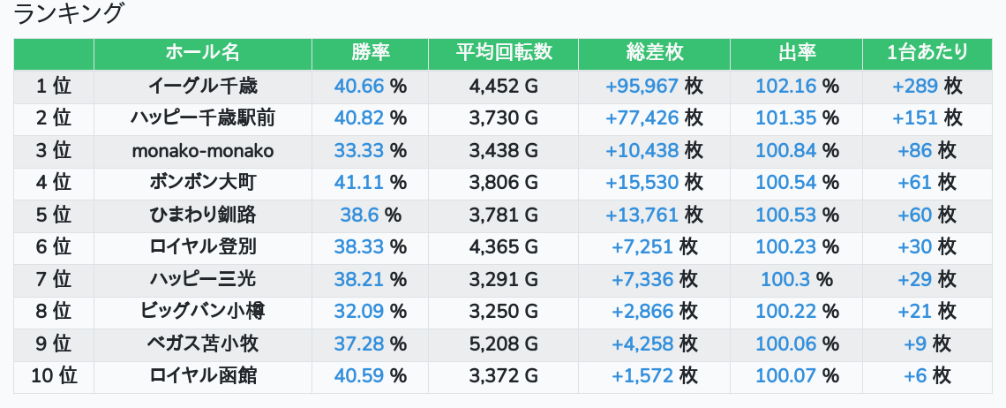
Task: Open the ロイヤル登別 hall entry
Action: (x=202, y=246)
